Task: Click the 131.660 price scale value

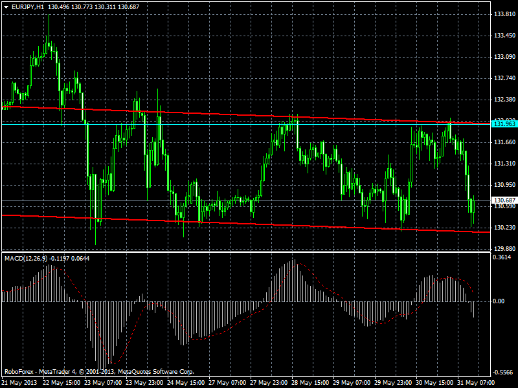Action: pyautogui.click(x=504, y=142)
